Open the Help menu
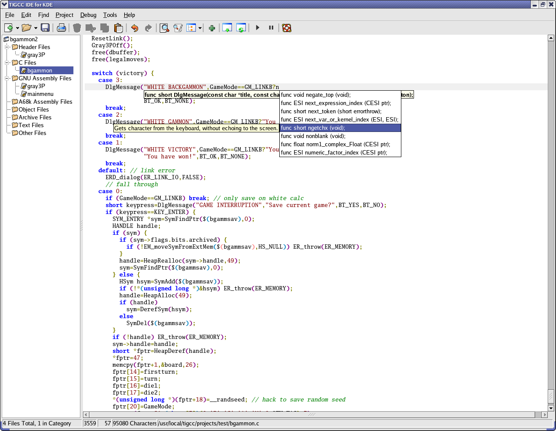Image resolution: width=556 pixels, height=431 pixels. pyautogui.click(x=129, y=15)
